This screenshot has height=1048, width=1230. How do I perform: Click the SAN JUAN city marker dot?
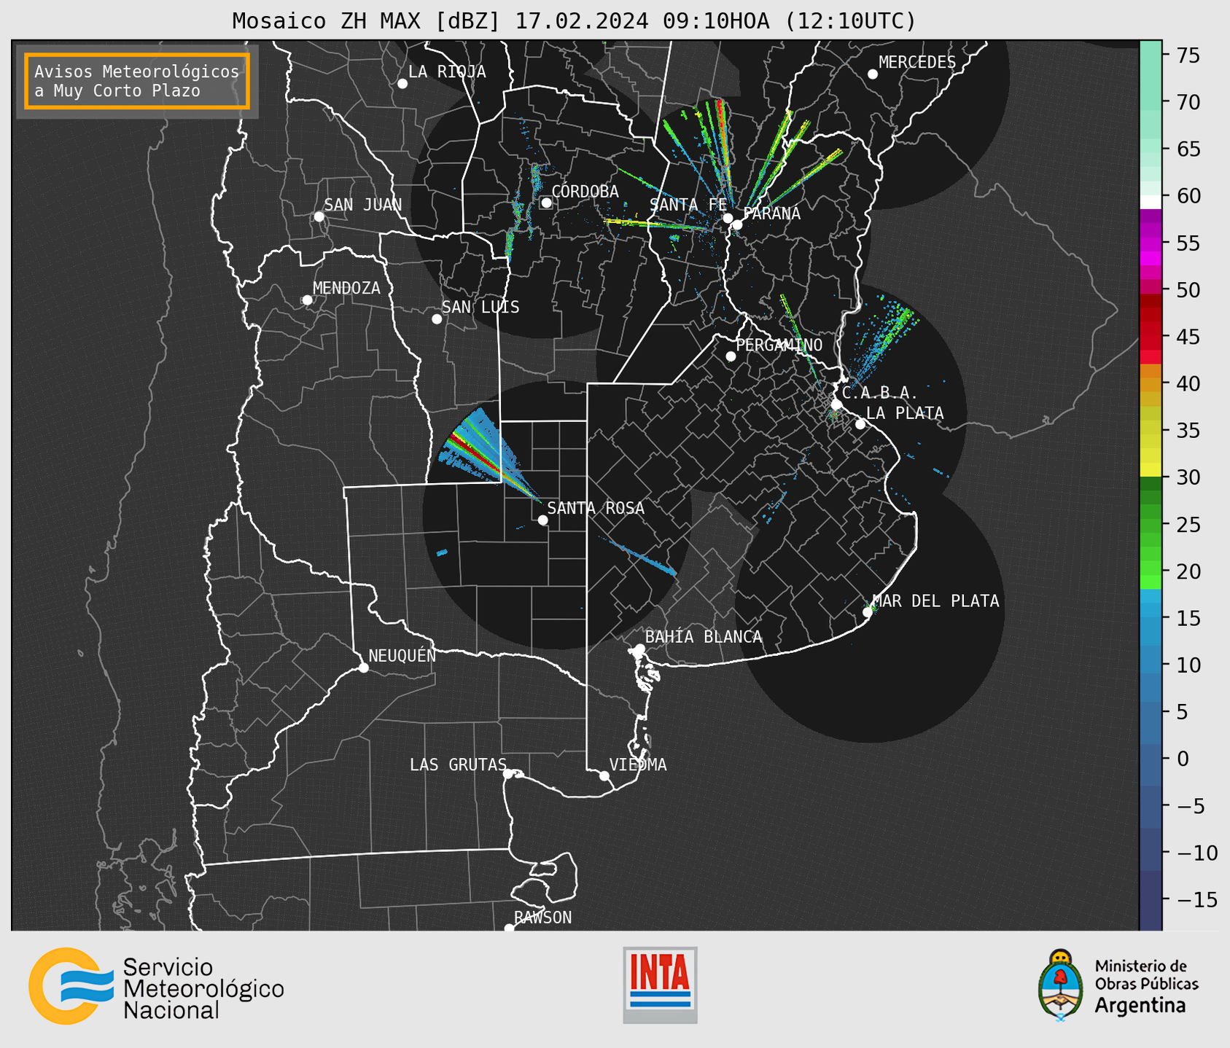pyautogui.click(x=319, y=216)
